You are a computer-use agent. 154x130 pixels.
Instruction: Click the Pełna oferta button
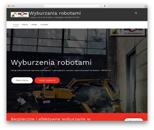(22, 80)
